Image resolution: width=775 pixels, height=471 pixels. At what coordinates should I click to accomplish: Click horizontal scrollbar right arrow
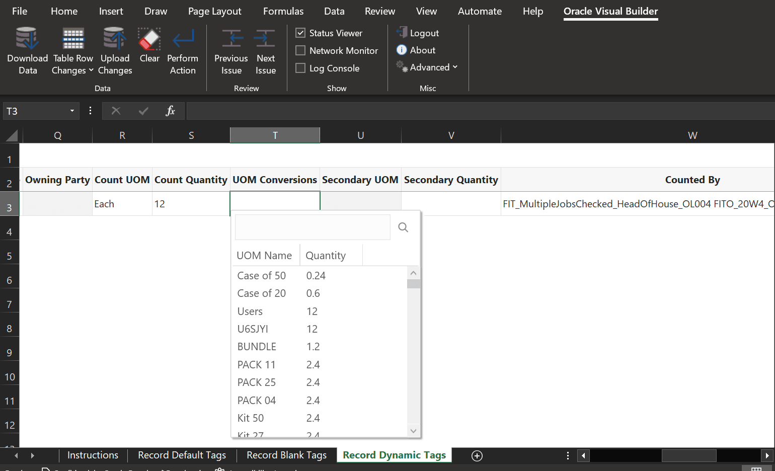[x=767, y=455]
